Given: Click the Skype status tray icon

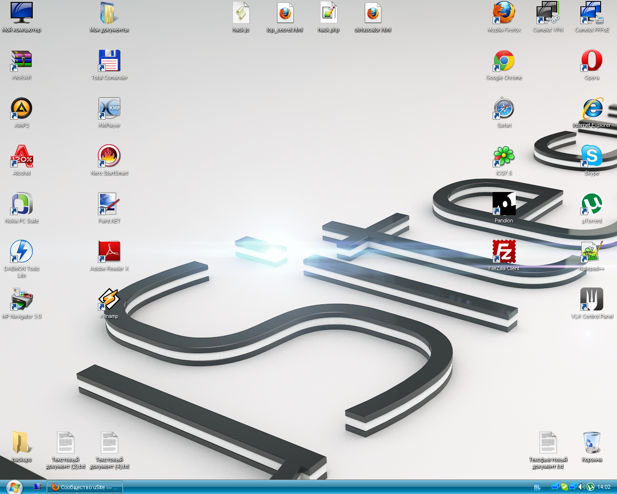Looking at the screenshot, I should [564, 487].
